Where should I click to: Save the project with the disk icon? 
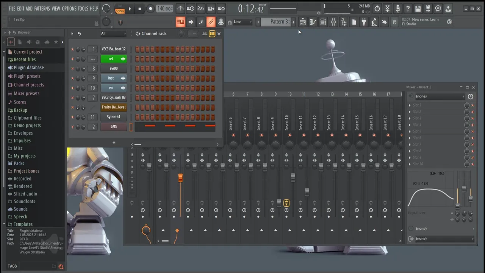[x=418, y=8]
